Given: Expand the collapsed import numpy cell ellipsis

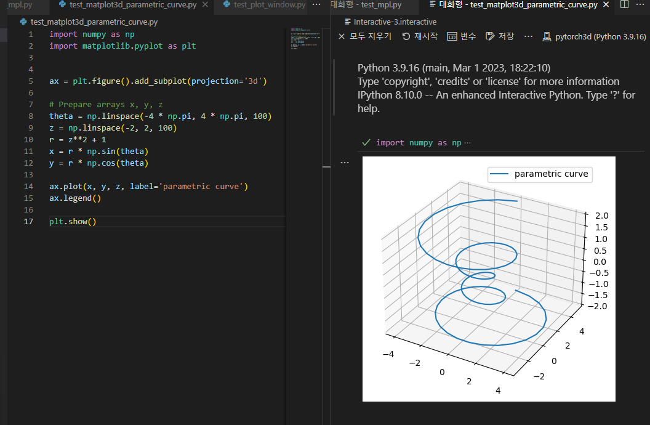Looking at the screenshot, I should click(468, 143).
